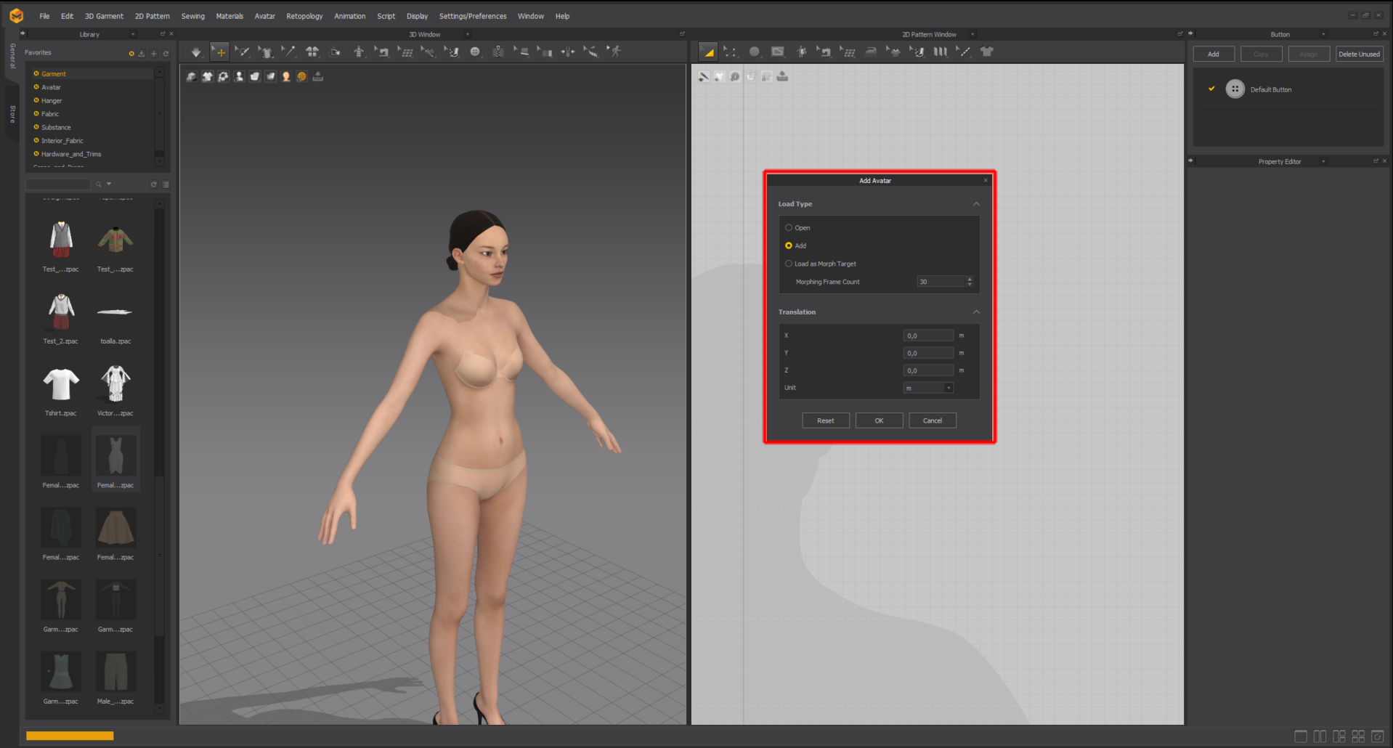The width and height of the screenshot is (1393, 748).
Task: Select the Add radio button
Action: pos(789,246)
